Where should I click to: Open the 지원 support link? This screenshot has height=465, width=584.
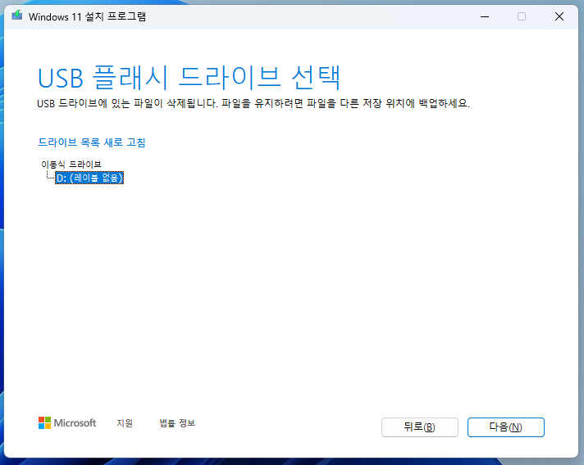pos(125,423)
